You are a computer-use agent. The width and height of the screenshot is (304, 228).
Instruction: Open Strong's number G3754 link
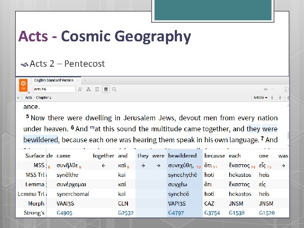(212, 213)
